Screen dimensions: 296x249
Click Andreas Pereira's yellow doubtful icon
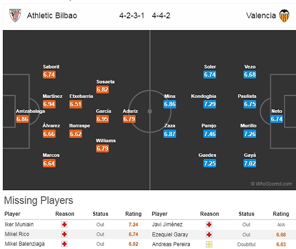(x=209, y=244)
